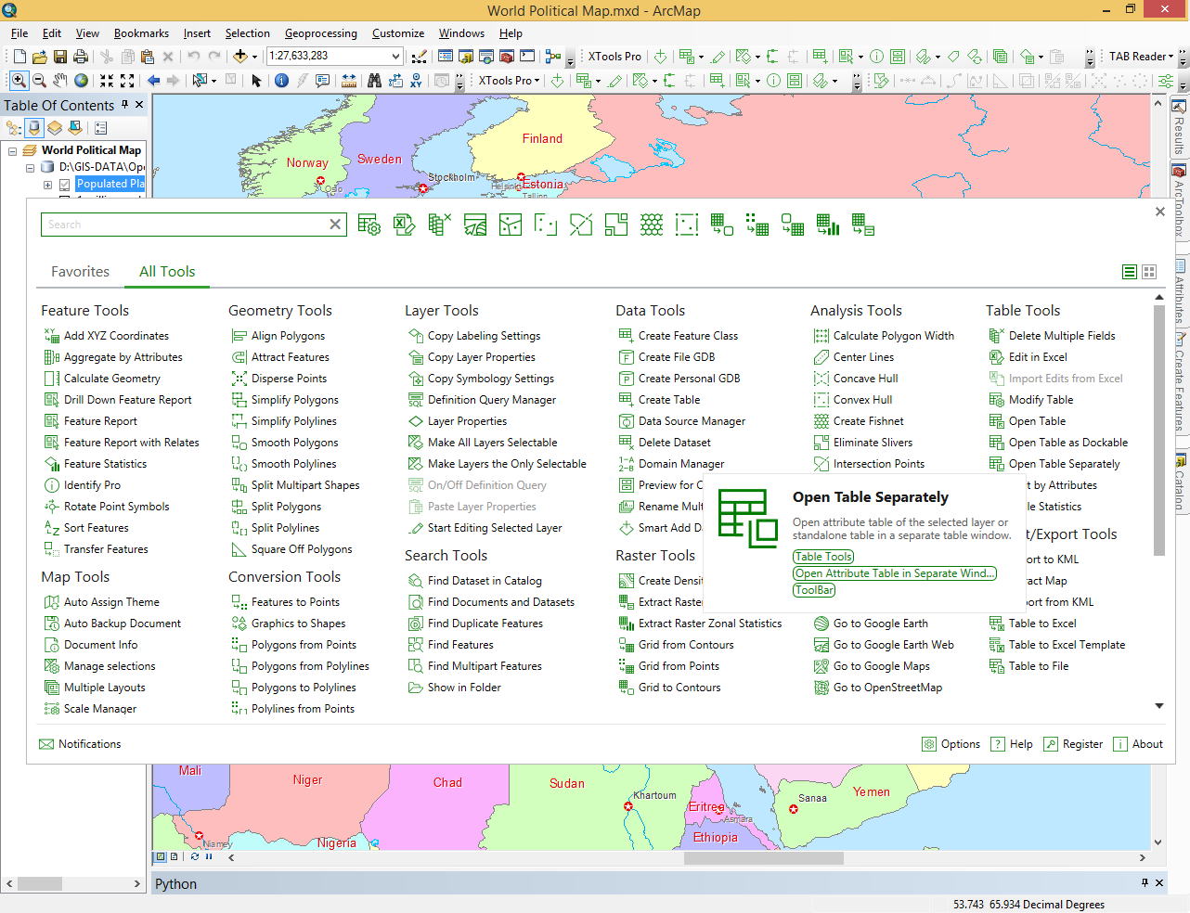Switch to the All Tools tab

point(167,272)
